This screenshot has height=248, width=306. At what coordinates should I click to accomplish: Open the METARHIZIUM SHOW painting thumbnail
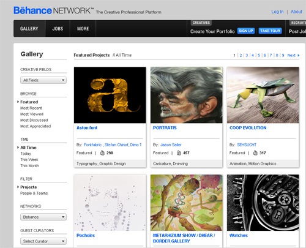pyautogui.click(x=187, y=203)
